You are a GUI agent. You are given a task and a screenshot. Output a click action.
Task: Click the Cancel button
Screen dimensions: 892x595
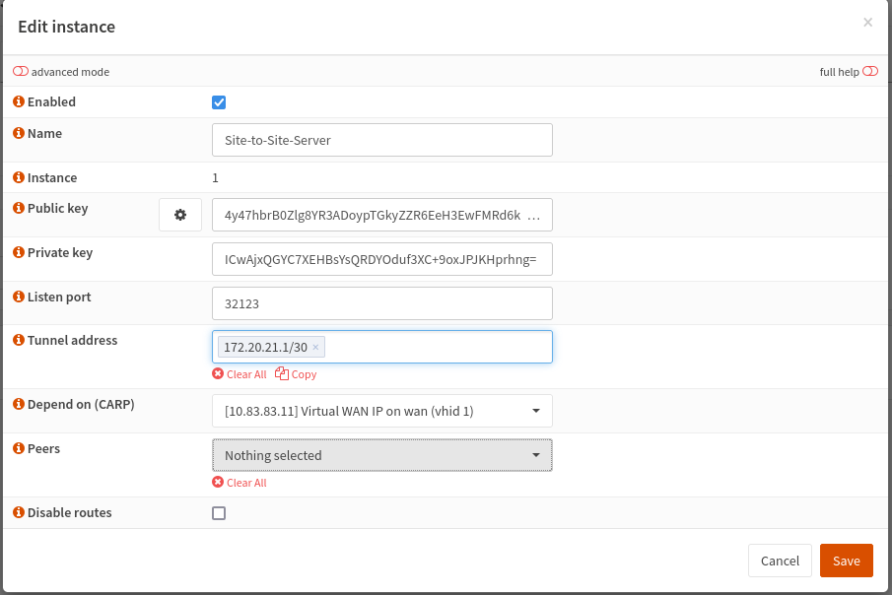(x=780, y=561)
